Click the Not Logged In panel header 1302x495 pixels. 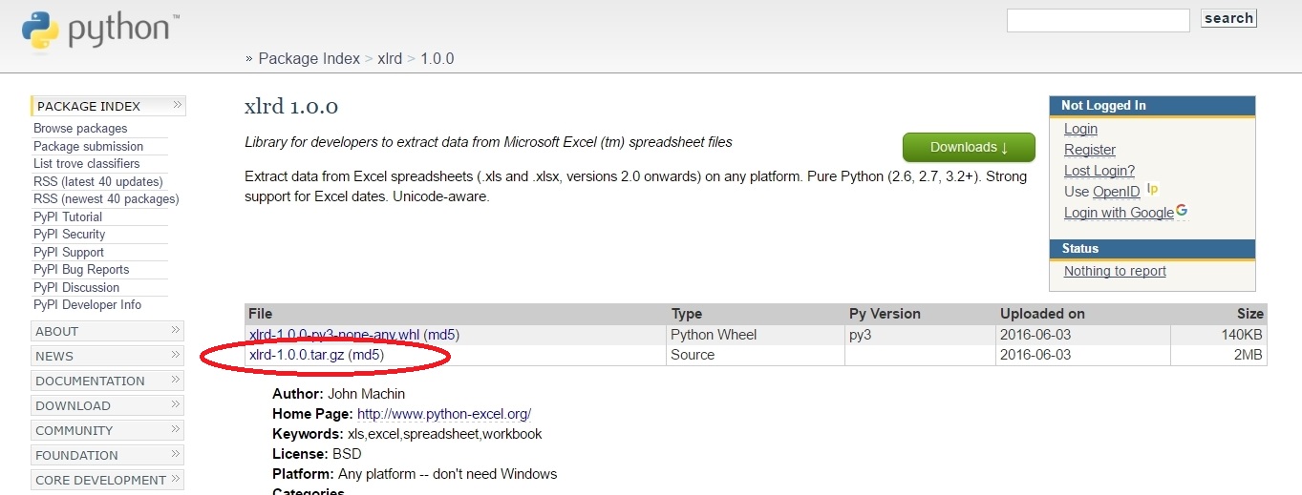pos(1152,106)
